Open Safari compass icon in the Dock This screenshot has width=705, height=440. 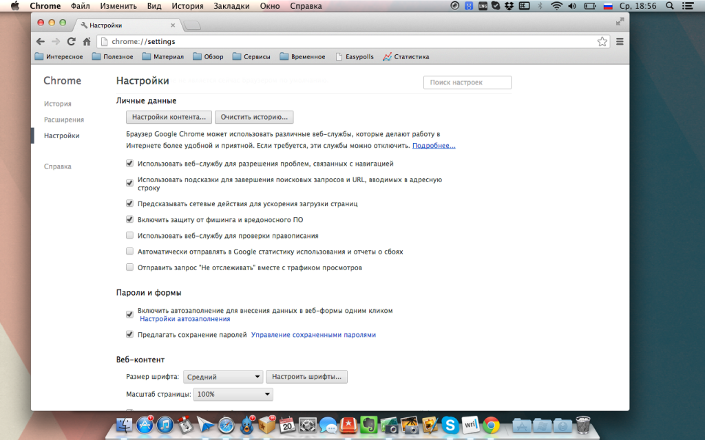pyautogui.click(x=226, y=425)
